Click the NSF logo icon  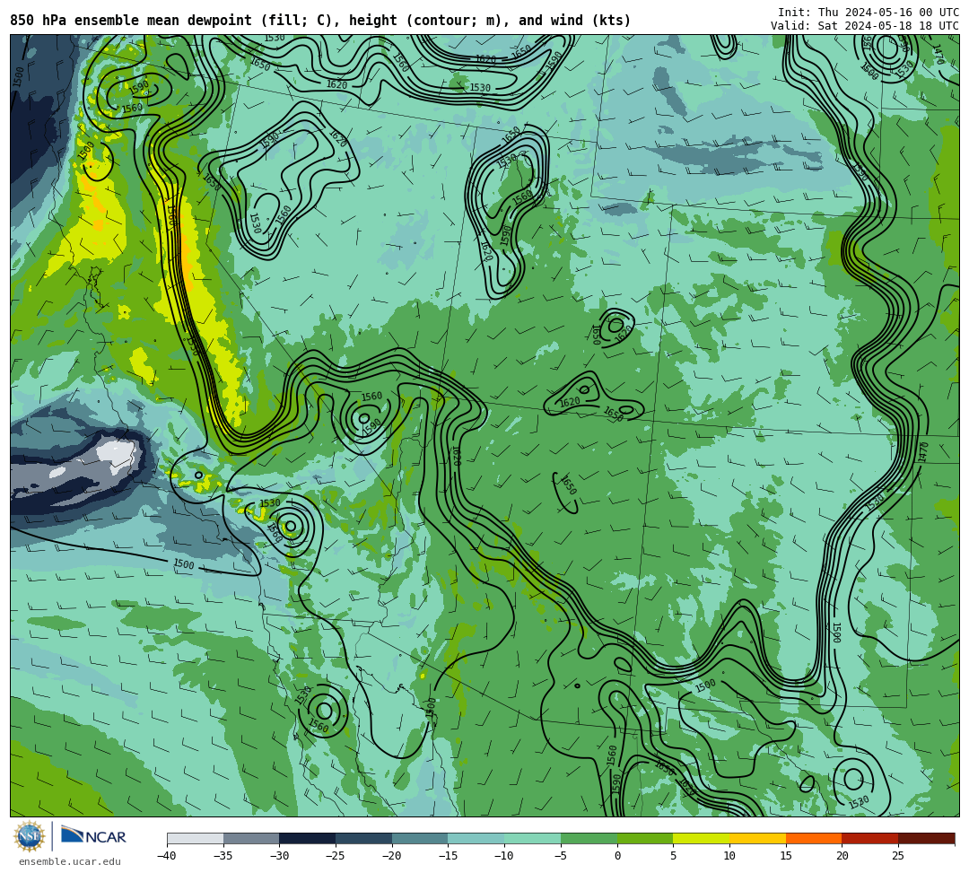[29, 836]
